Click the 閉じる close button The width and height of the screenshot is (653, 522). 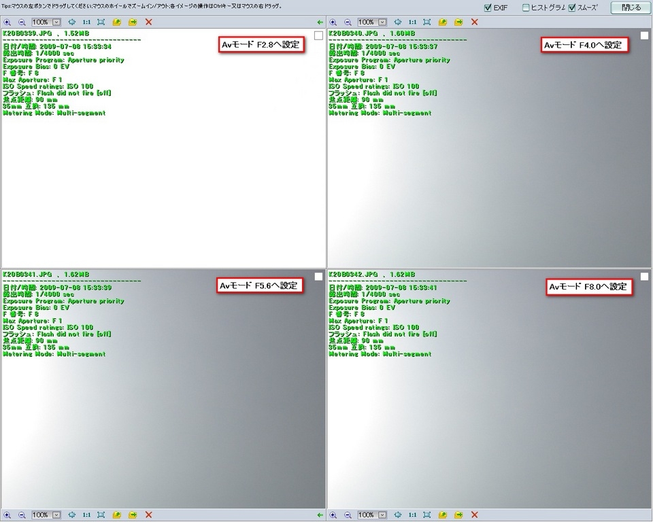point(631,7)
